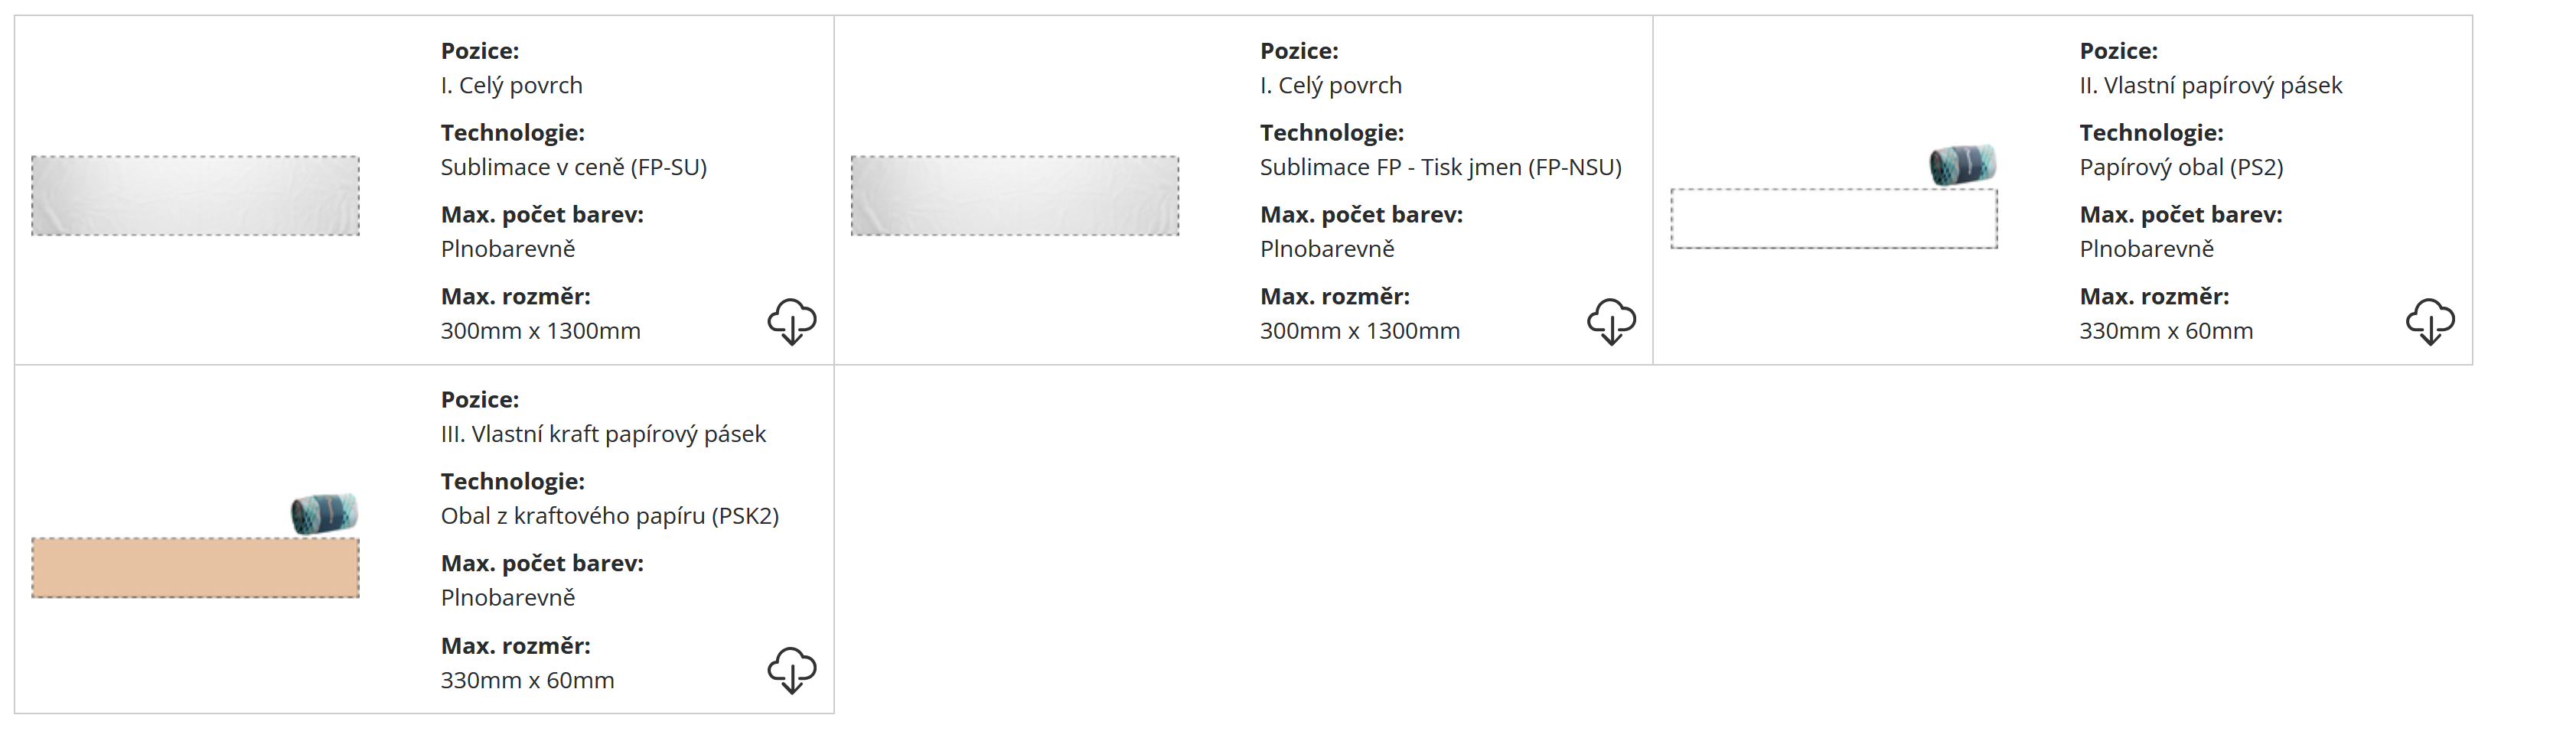The image size is (2576, 741).
Task: Download template for Sublimace v ceně (FP-SU)
Action: (791, 322)
